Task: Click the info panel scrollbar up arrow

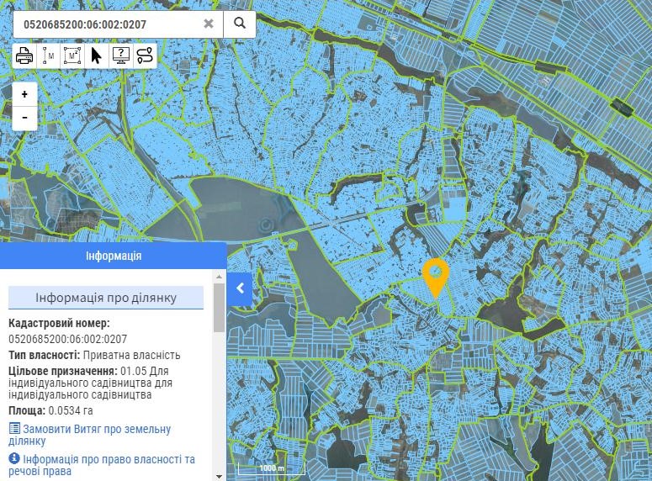Action: 220,278
